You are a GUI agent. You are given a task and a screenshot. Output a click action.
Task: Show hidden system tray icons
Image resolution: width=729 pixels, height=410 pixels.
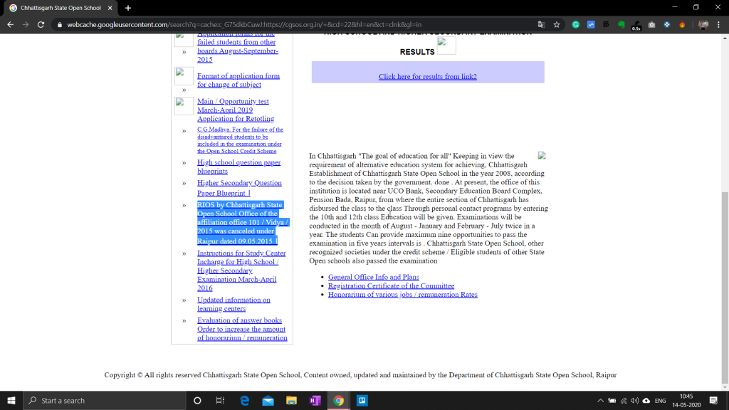(601, 400)
